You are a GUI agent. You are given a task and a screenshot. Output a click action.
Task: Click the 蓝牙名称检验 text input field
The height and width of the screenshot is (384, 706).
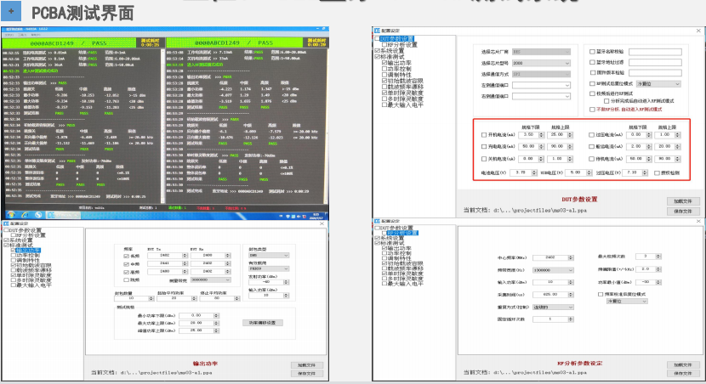pyautogui.click(x=655, y=52)
